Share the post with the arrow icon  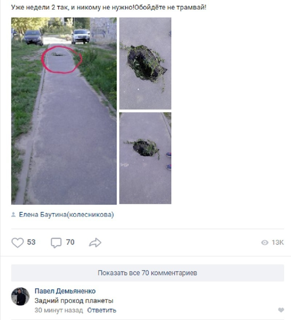click(95, 243)
